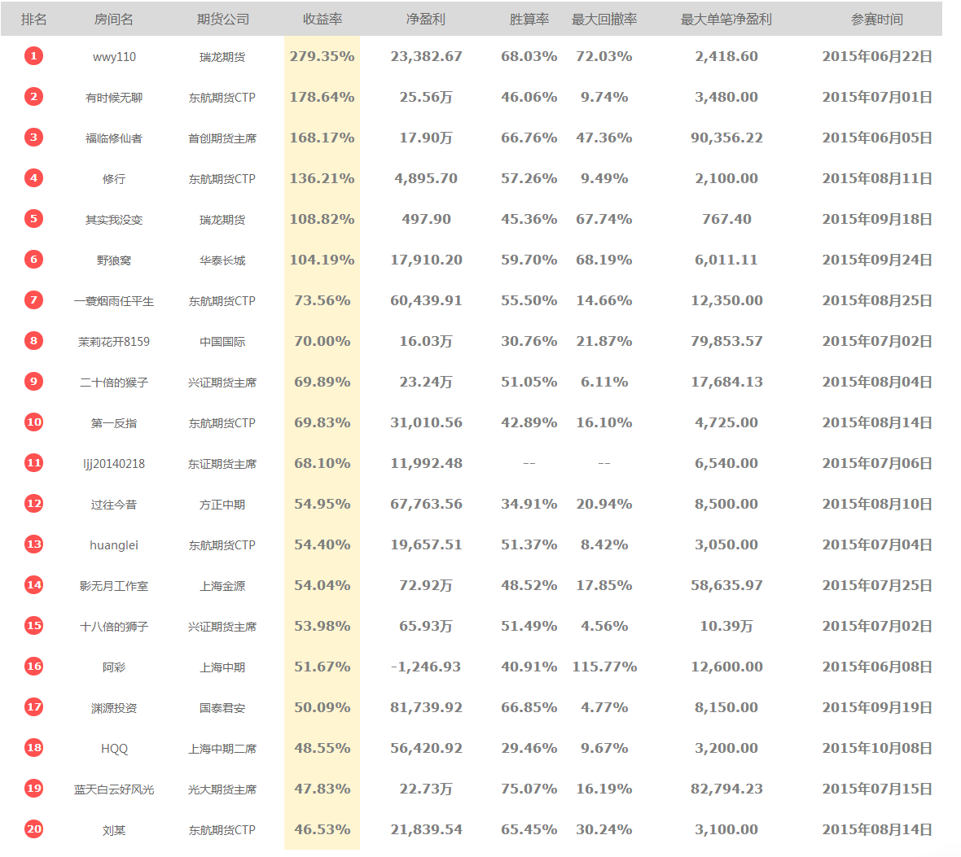
Task: Open room 野狼窝
Action: coord(114,260)
